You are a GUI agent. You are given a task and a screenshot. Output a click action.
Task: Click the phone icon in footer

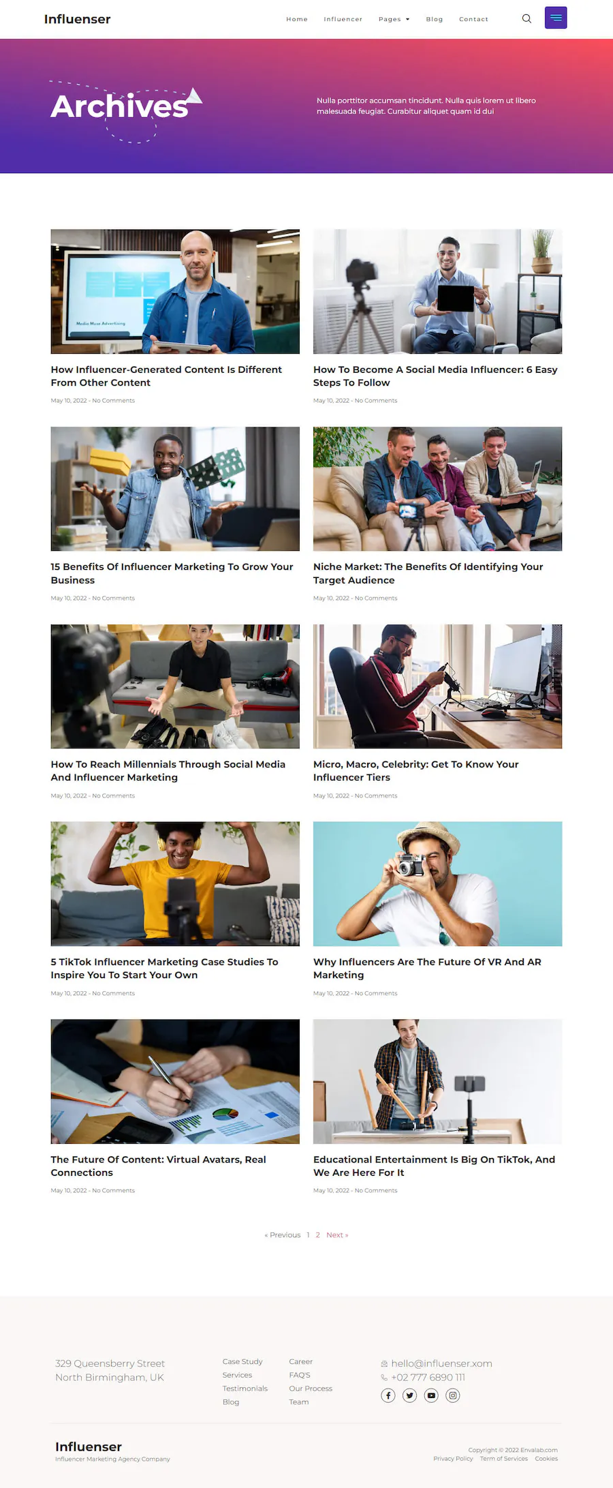[384, 1377]
